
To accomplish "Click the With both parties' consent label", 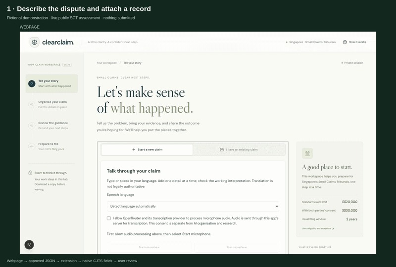I will 319,211.
